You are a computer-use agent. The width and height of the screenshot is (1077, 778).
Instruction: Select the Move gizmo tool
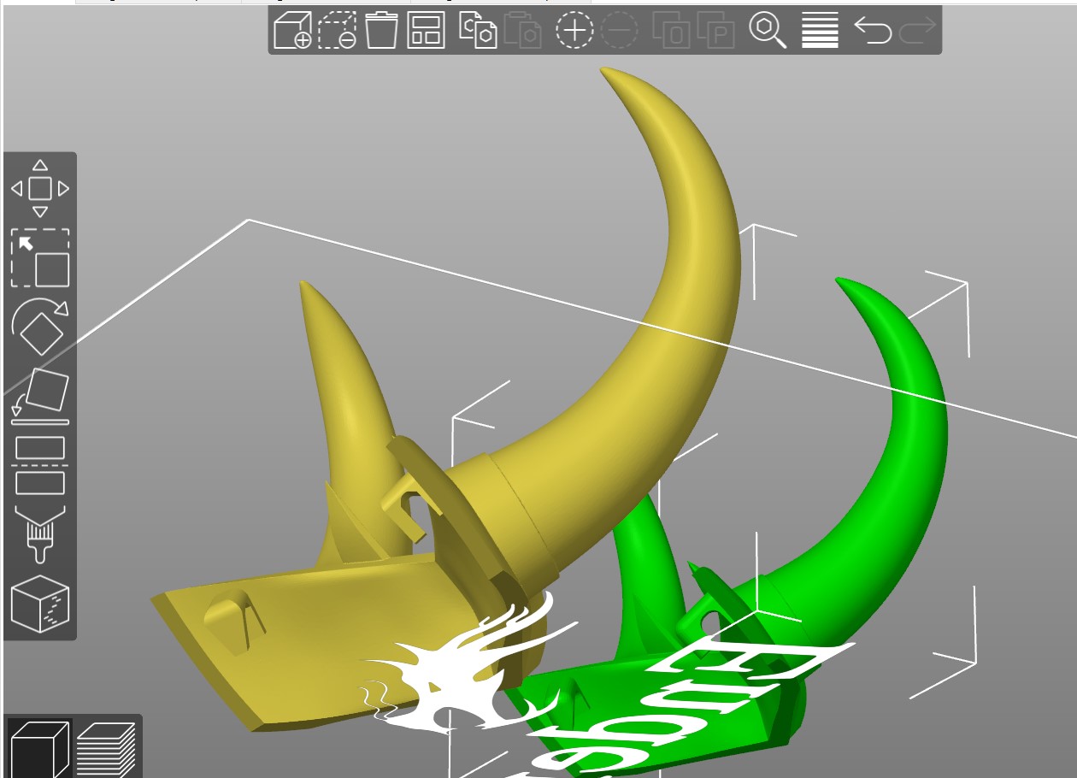click(40, 188)
